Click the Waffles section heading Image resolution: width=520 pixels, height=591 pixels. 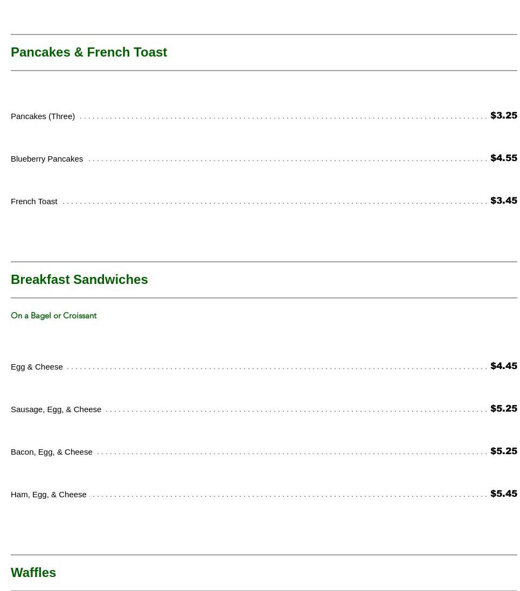(33, 573)
